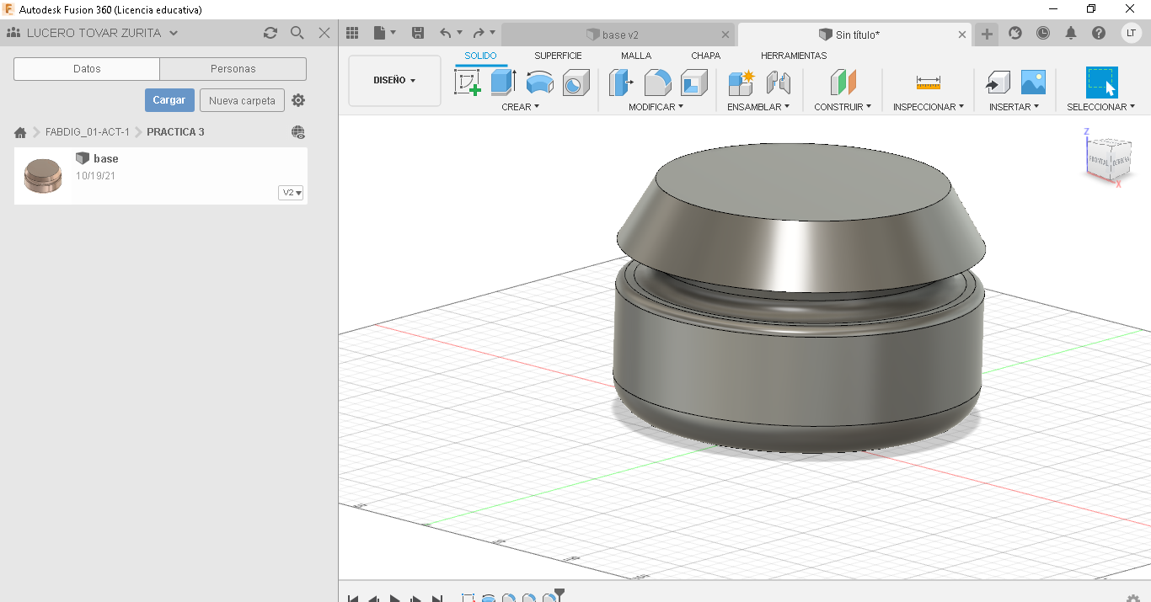1151x602 pixels.
Task: Create a new component in Ensamblar
Action: (741, 83)
